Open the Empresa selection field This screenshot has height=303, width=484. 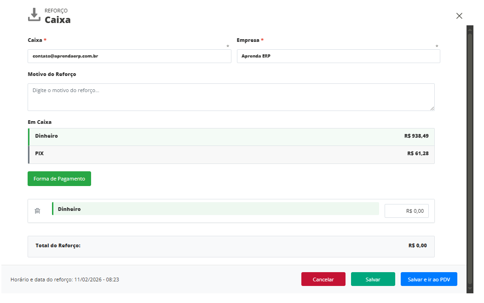(338, 56)
